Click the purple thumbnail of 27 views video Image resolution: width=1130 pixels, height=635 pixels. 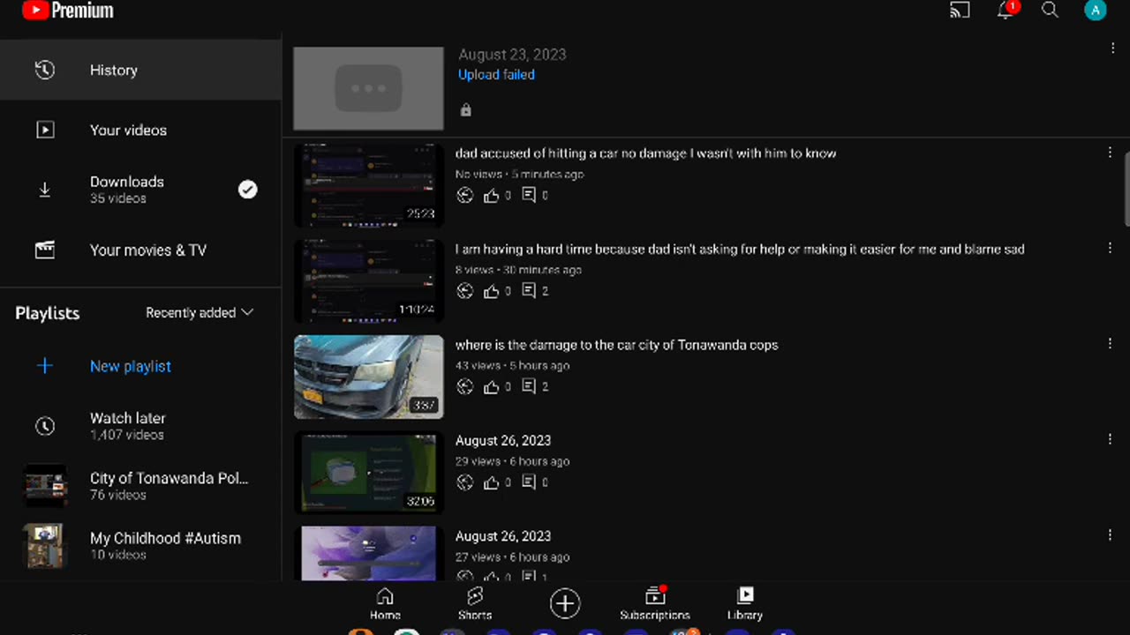[368, 553]
